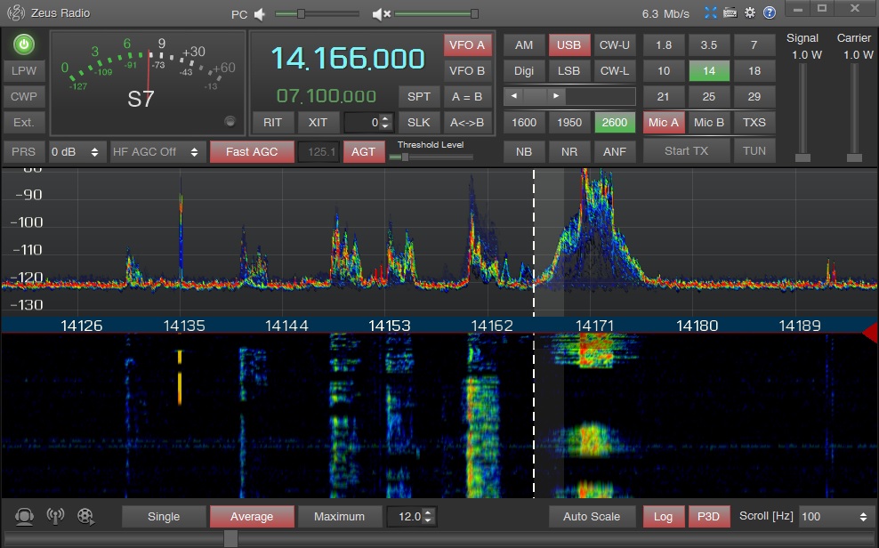Toggle the green power button
Image resolution: width=879 pixels, height=548 pixels.
pyautogui.click(x=23, y=44)
